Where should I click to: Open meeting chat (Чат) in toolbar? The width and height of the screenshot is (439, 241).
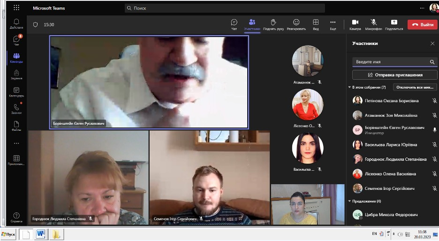pos(234,25)
